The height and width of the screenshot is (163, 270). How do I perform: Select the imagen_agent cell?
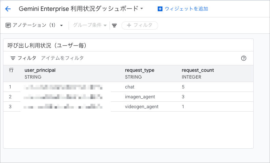tap(140, 97)
